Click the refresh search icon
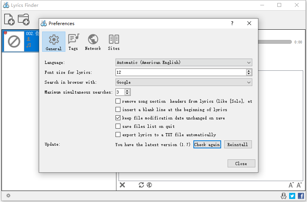 141,185
